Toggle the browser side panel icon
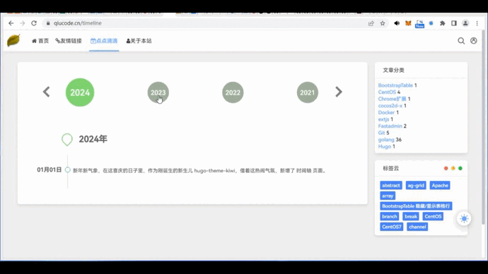 pos(454,23)
